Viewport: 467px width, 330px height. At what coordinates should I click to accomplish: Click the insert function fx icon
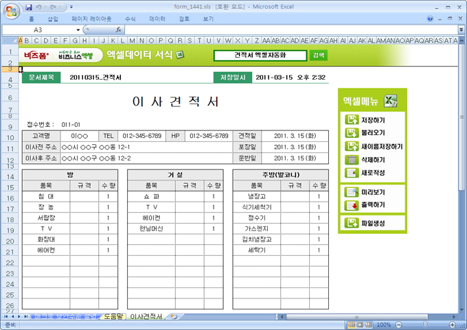118,30
